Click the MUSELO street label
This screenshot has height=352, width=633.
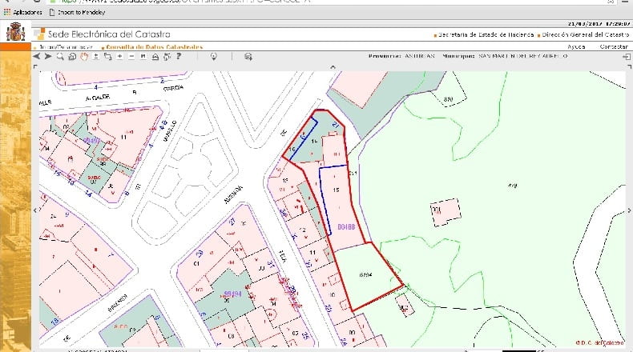pyautogui.click(x=171, y=130)
